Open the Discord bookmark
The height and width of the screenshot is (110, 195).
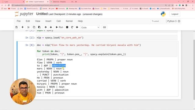[x=96, y=9]
